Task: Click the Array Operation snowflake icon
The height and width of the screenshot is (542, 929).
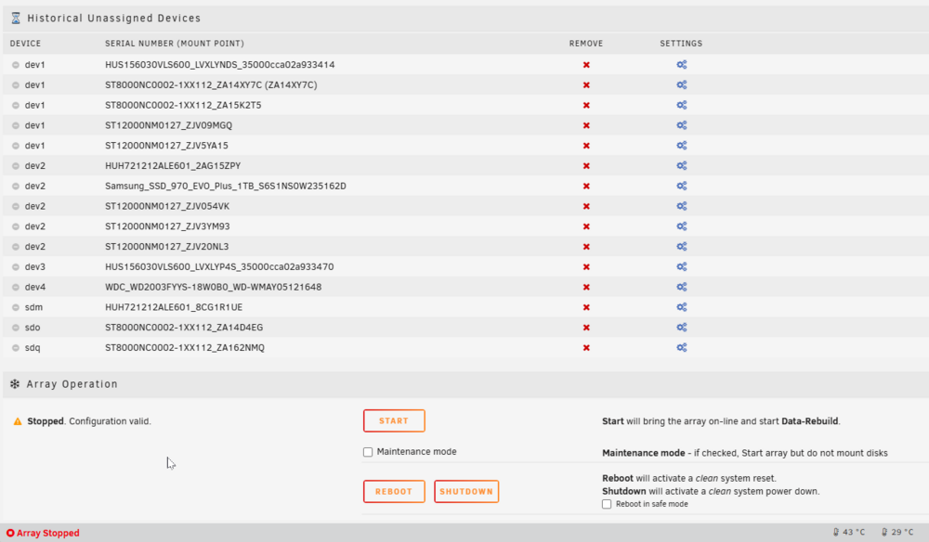Action: (15, 384)
